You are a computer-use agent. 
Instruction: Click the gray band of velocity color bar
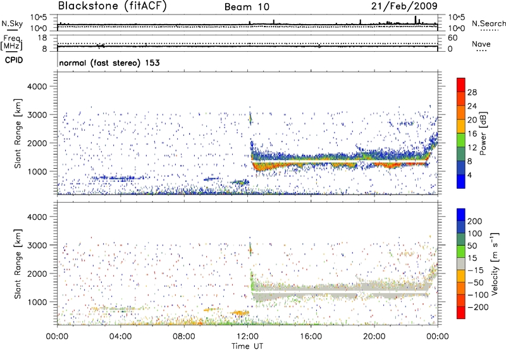point(461,264)
